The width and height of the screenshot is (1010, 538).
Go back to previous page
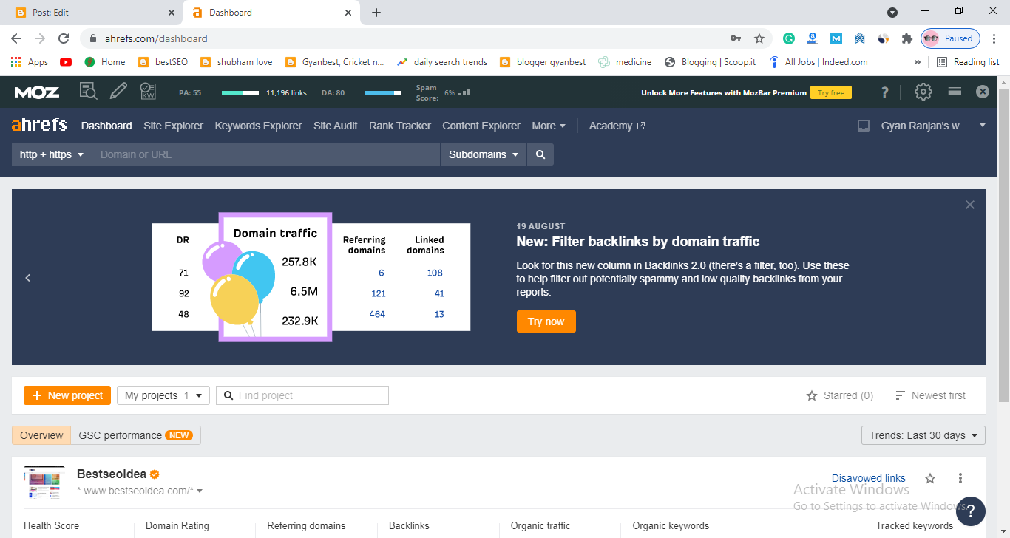point(16,38)
